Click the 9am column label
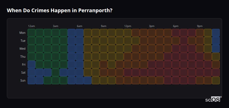Image resolution: width=229 pixels, height=108 pixels. 104,26
